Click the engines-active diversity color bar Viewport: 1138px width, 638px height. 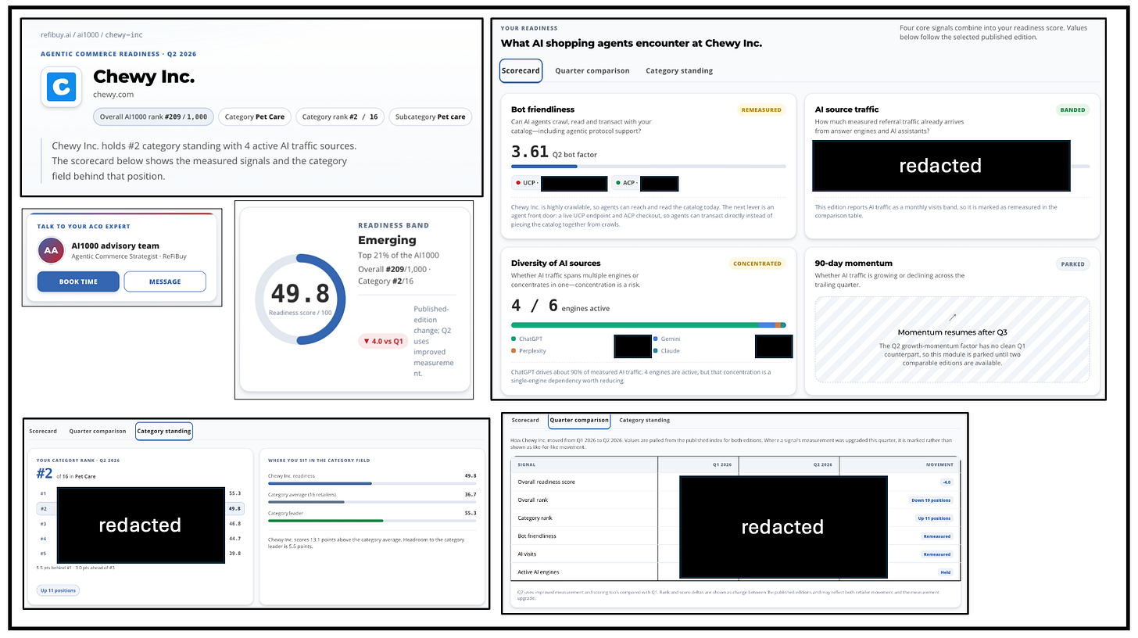[x=649, y=324]
